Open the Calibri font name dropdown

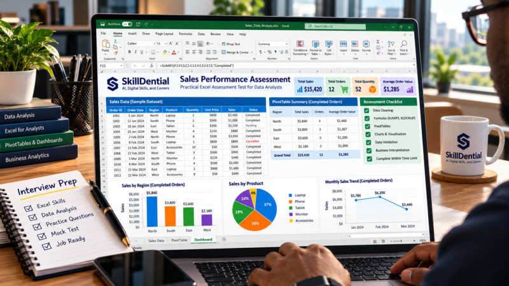click(x=154, y=43)
